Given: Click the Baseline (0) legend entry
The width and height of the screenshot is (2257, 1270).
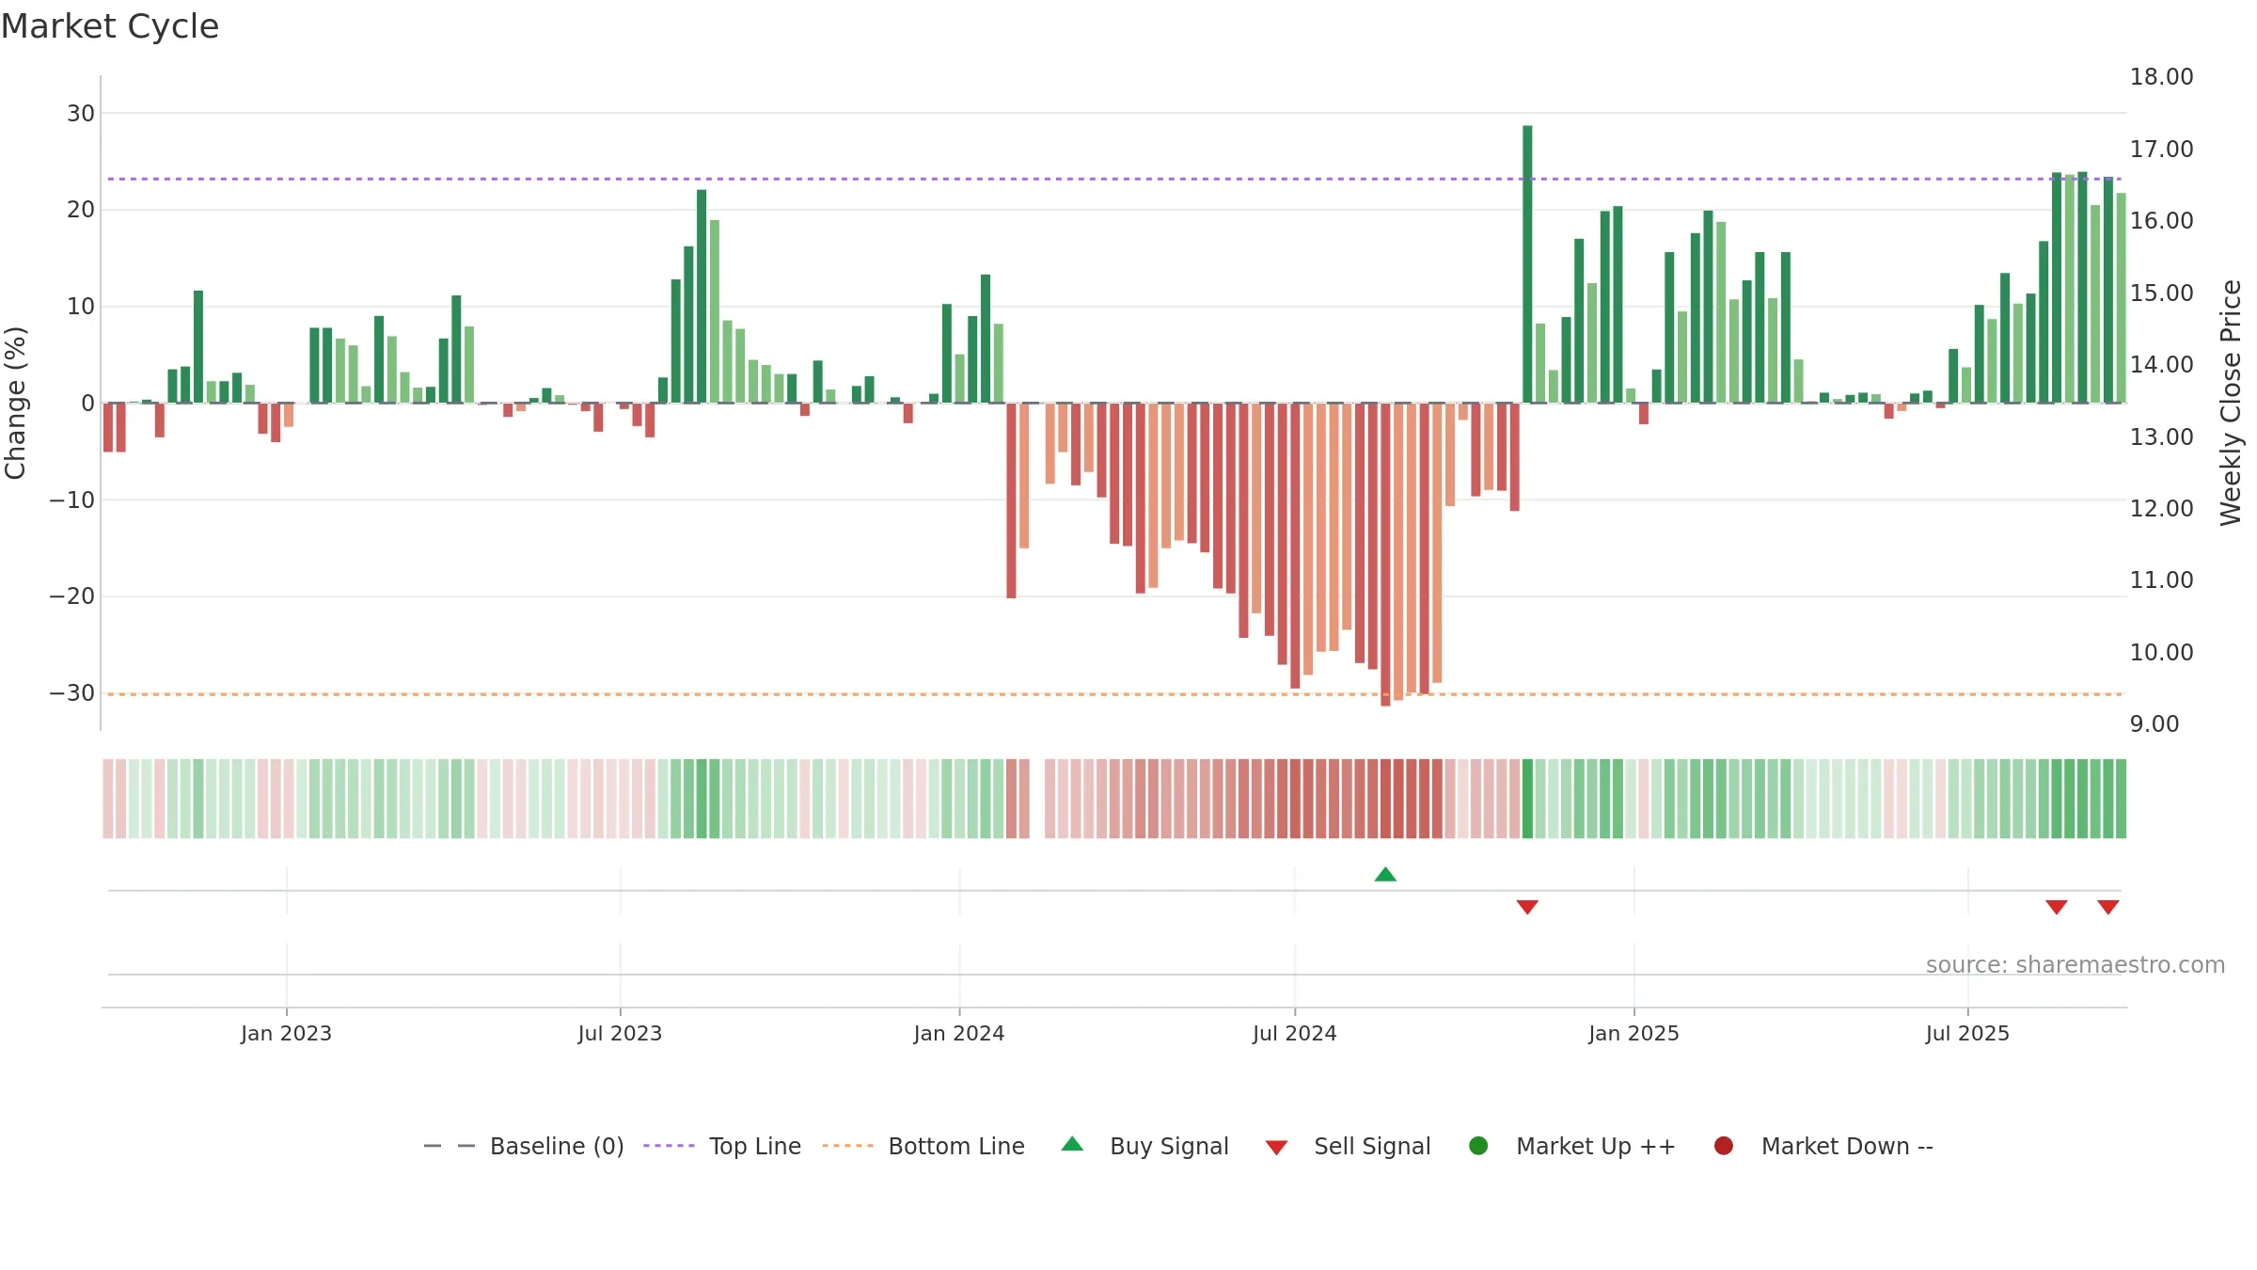Looking at the screenshot, I should click(x=524, y=1146).
